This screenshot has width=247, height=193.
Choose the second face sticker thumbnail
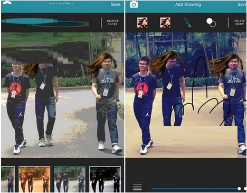click(165, 23)
